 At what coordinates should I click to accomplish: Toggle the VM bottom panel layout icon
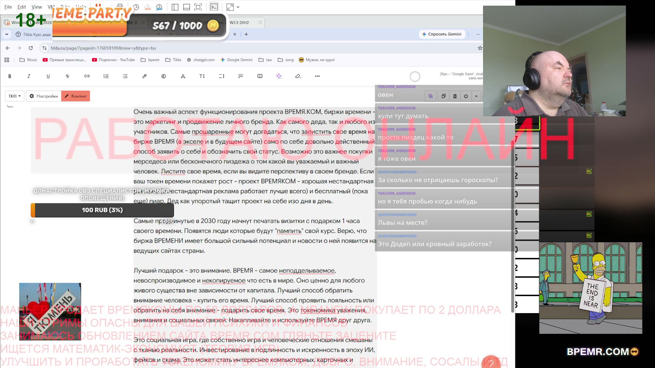[187, 7]
